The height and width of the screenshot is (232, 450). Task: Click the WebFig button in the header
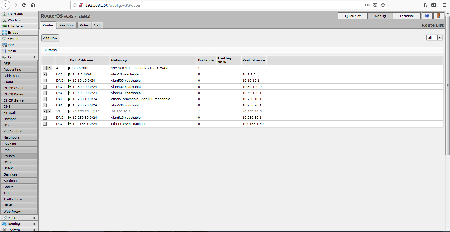380,16
